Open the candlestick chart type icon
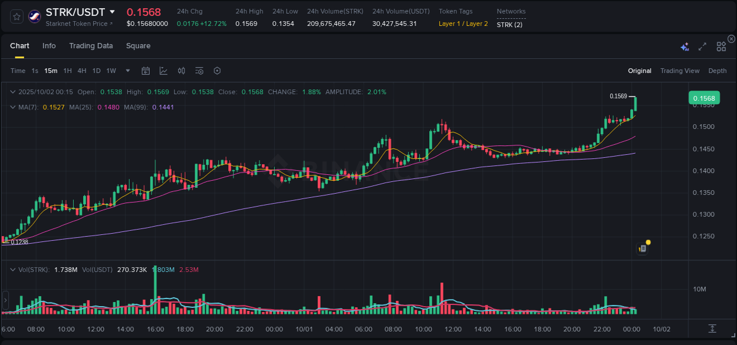This screenshot has height=345, width=737. pyautogui.click(x=181, y=71)
